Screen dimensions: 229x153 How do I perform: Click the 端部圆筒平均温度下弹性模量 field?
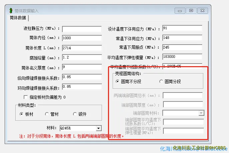click(183, 131)
